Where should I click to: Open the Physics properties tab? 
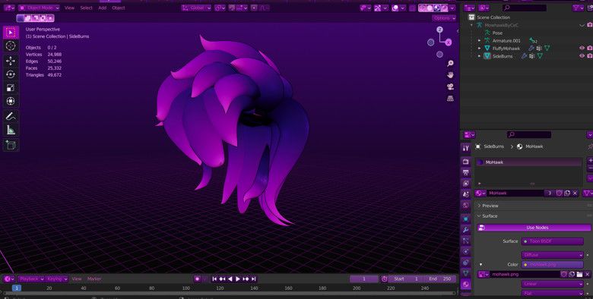[x=466, y=251]
